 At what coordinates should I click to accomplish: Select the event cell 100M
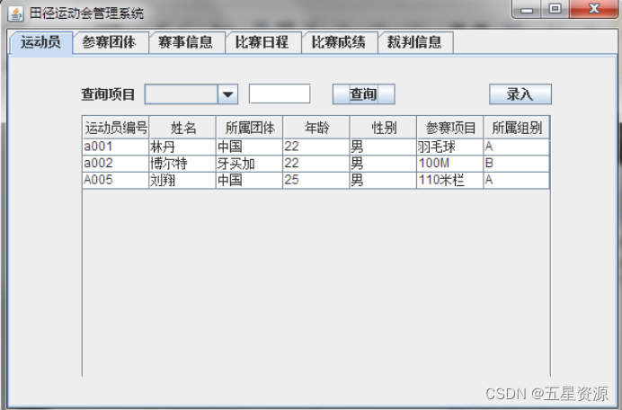point(450,164)
